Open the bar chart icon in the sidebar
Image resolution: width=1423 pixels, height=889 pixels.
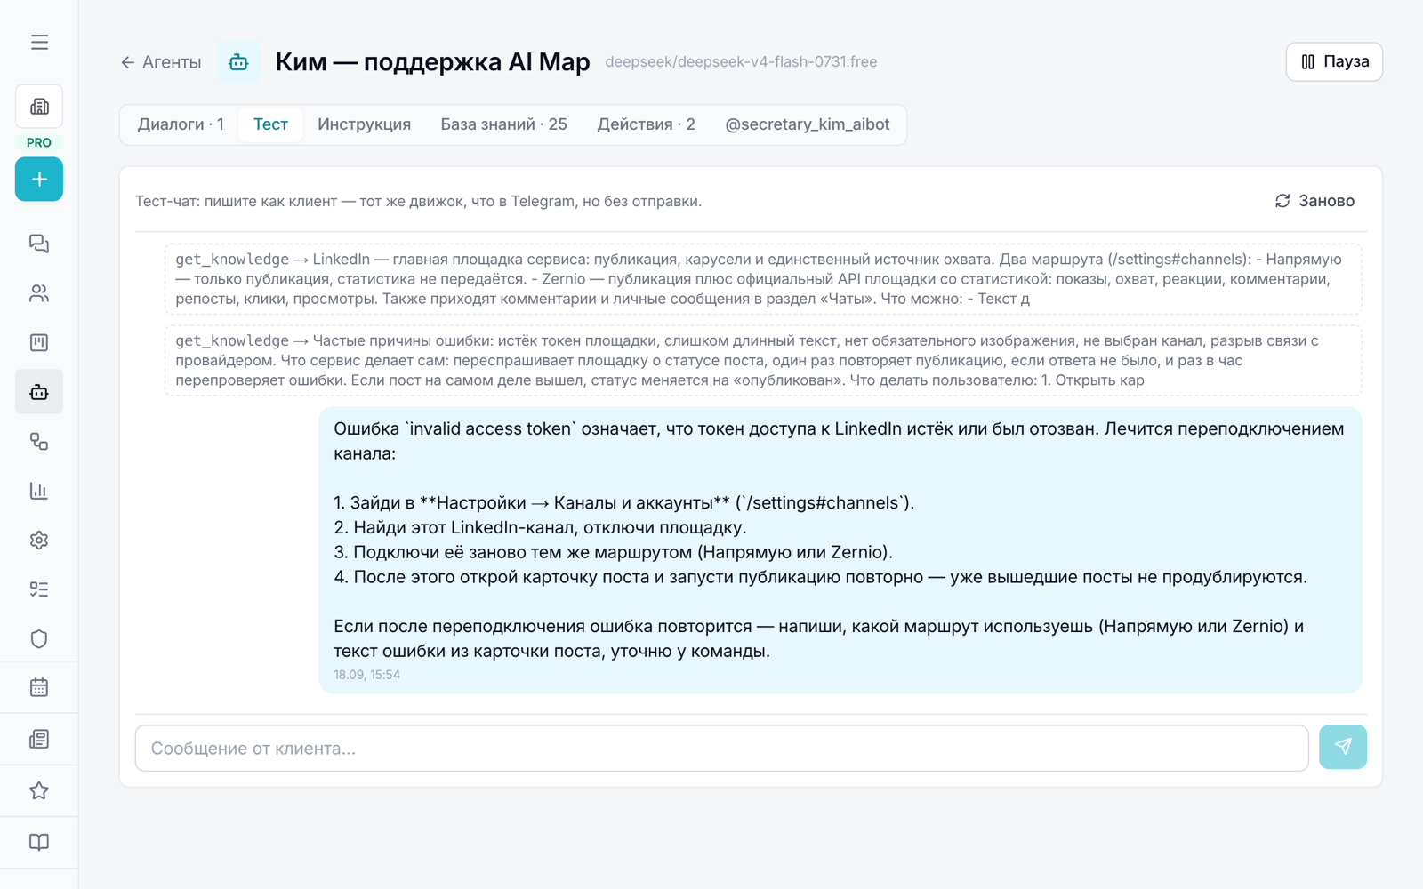click(x=39, y=491)
